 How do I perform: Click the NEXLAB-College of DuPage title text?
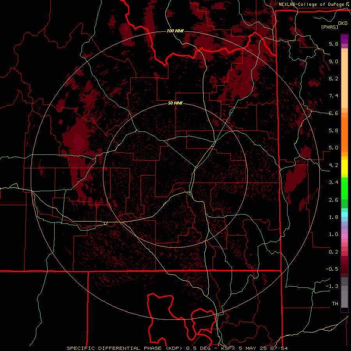click(x=312, y=4)
